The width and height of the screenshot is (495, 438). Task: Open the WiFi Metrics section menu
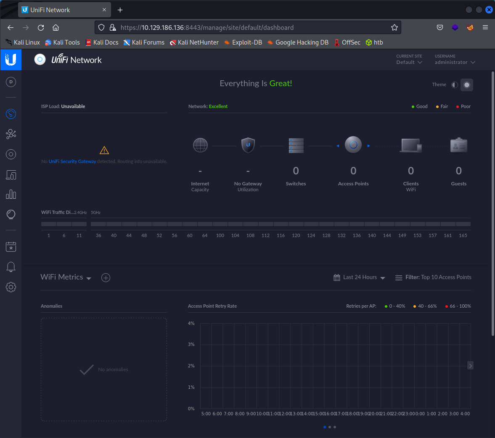point(66,277)
